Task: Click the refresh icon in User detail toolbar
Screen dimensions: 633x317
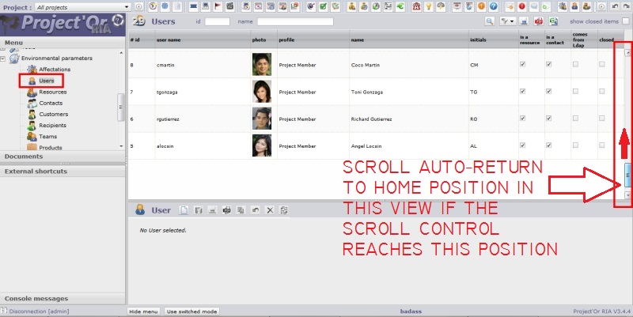Action: [283, 210]
